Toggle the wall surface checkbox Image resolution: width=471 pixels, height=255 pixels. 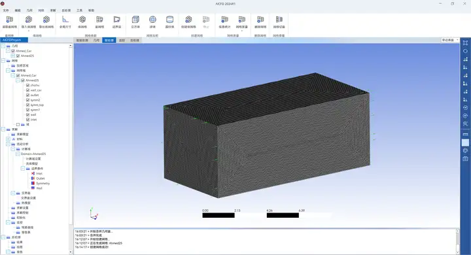click(x=27, y=114)
